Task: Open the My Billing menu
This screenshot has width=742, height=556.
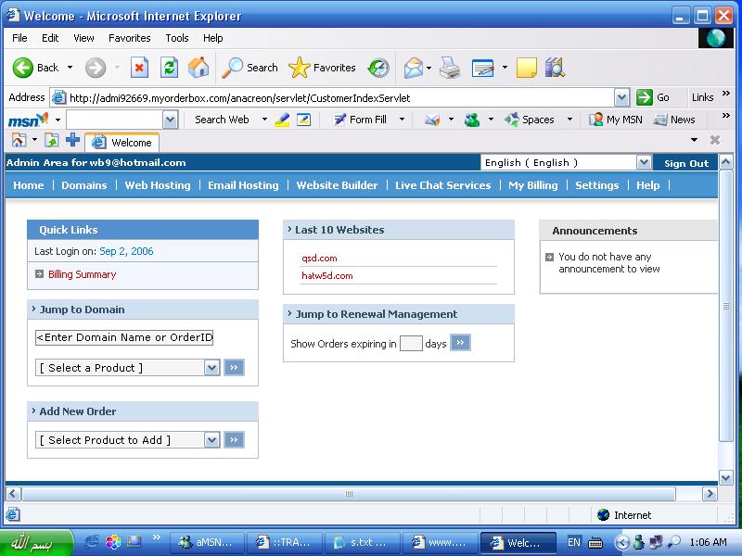Action: [532, 185]
